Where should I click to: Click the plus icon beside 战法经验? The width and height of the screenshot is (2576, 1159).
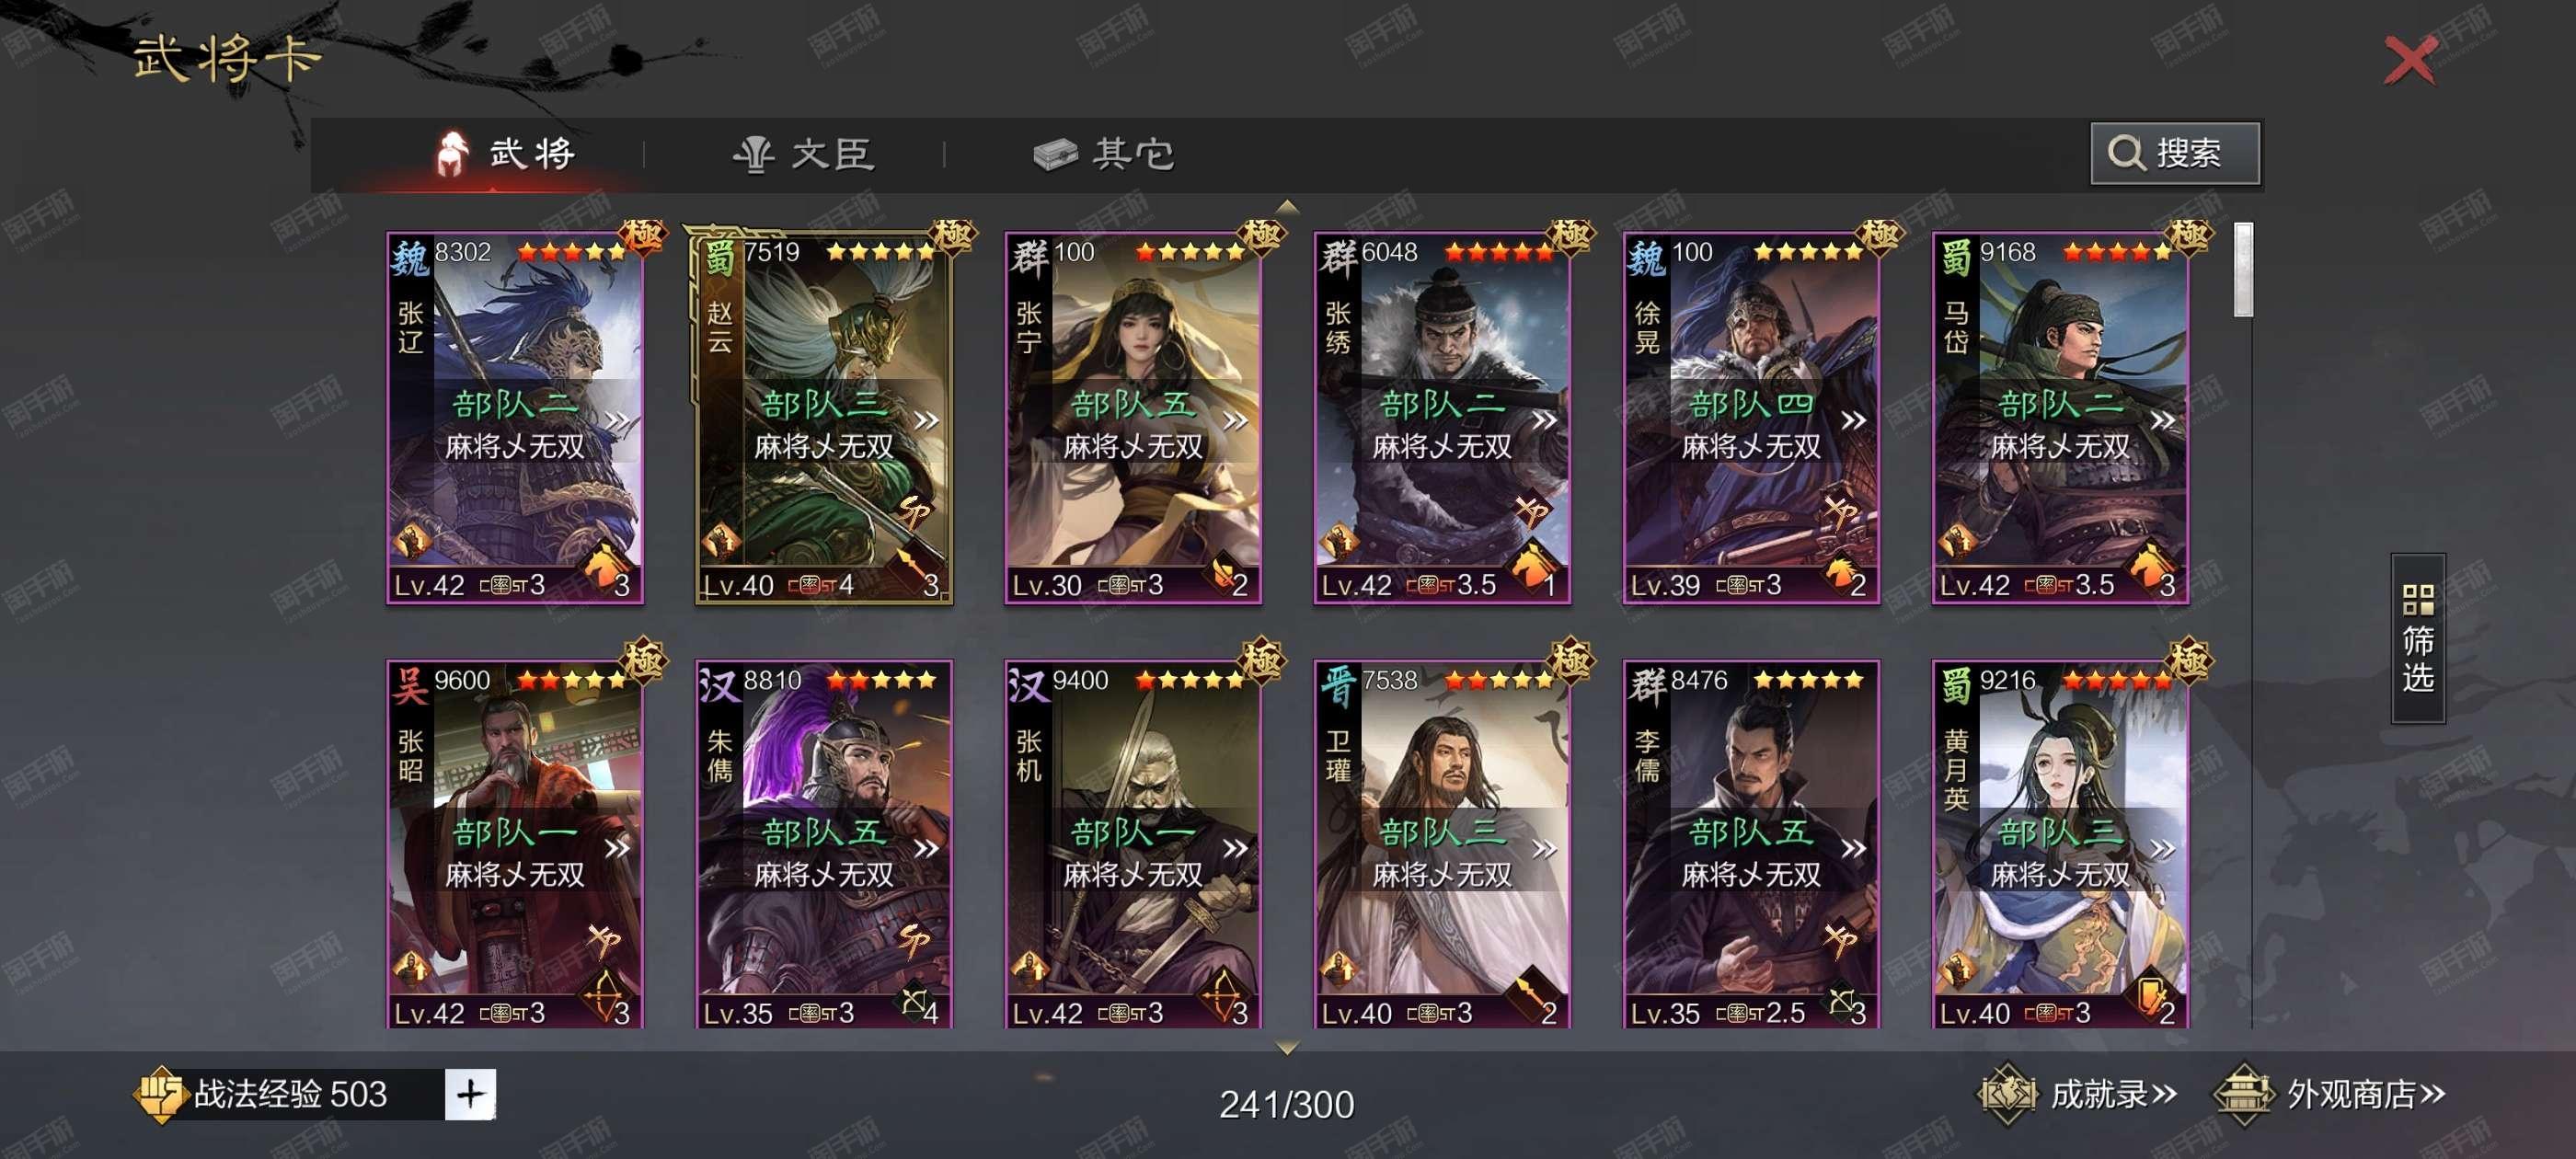[470, 1094]
